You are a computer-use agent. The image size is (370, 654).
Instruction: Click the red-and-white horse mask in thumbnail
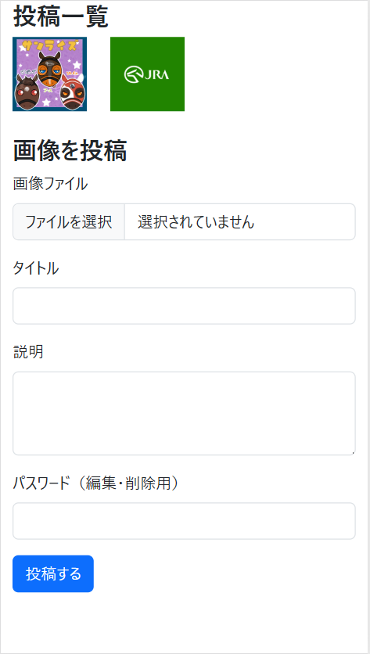coord(73,92)
